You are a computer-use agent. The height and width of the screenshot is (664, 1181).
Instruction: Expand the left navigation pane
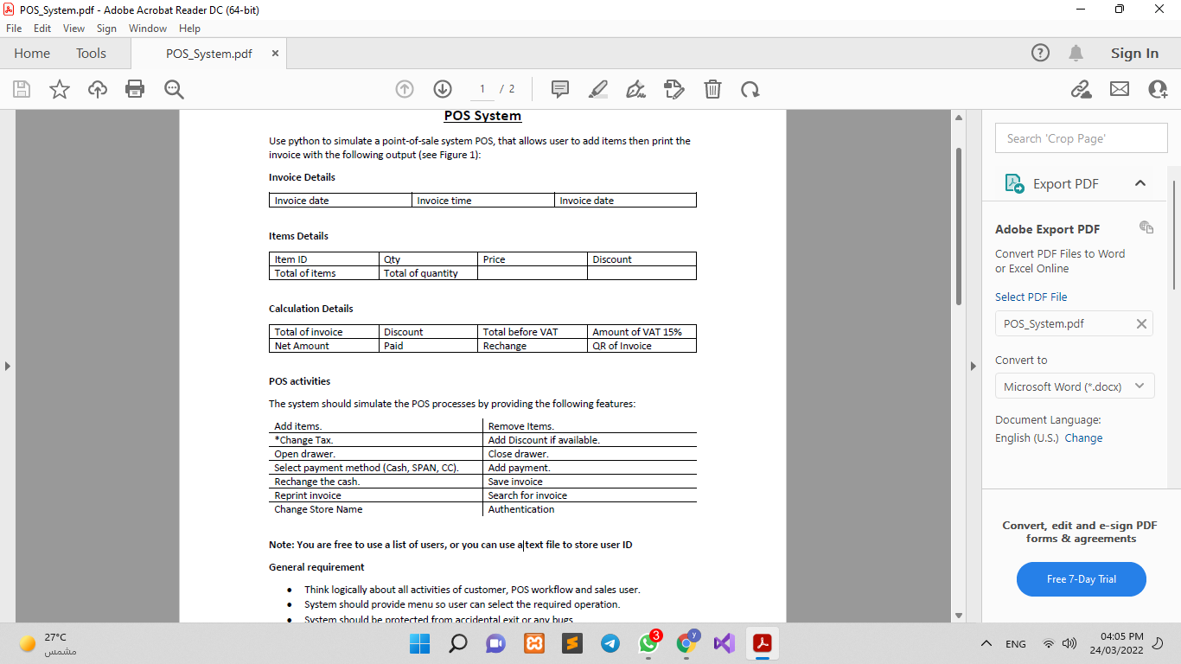[x=8, y=366]
